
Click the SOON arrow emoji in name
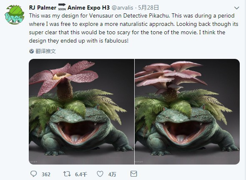(62, 7)
